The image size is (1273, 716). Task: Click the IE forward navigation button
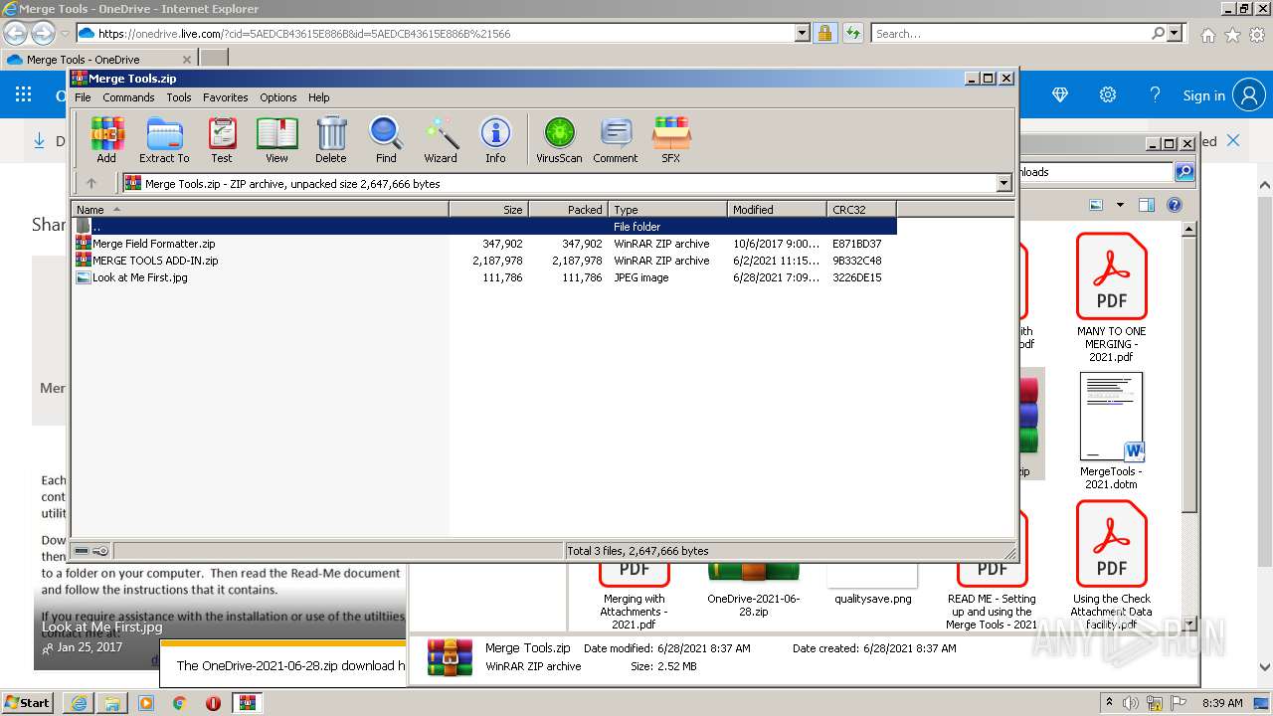click(x=43, y=33)
